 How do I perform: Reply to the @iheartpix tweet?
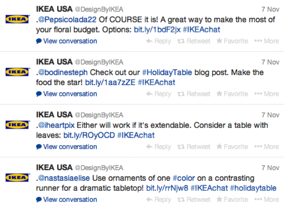click(x=159, y=147)
